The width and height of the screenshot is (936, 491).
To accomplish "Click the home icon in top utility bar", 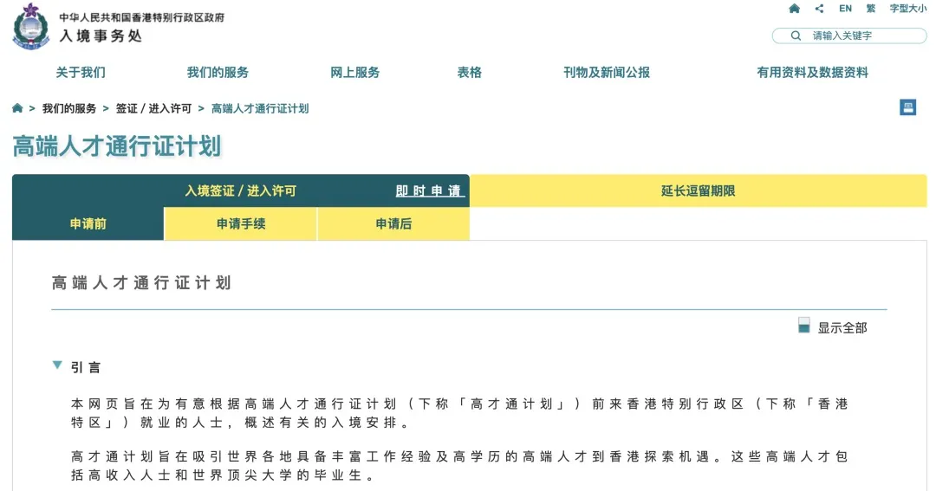I will (794, 9).
